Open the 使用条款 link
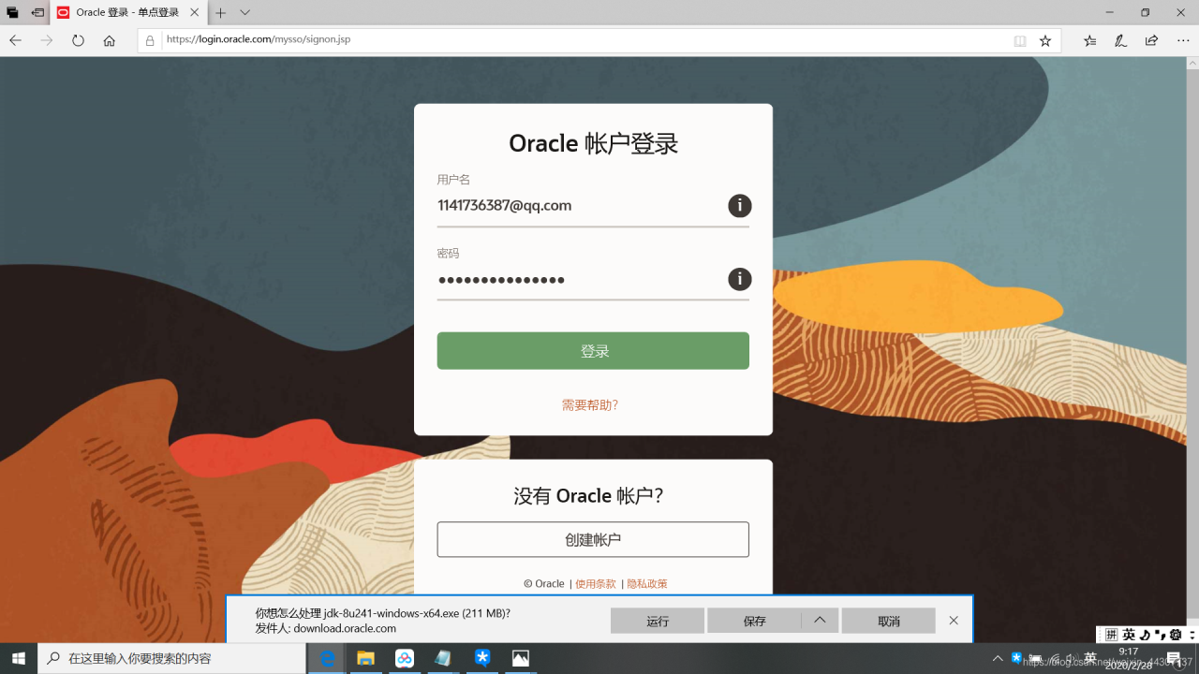The image size is (1199, 674). click(596, 584)
